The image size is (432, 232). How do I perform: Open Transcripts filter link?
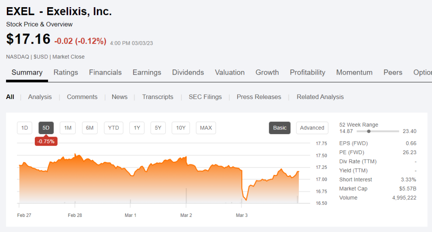tap(158, 97)
